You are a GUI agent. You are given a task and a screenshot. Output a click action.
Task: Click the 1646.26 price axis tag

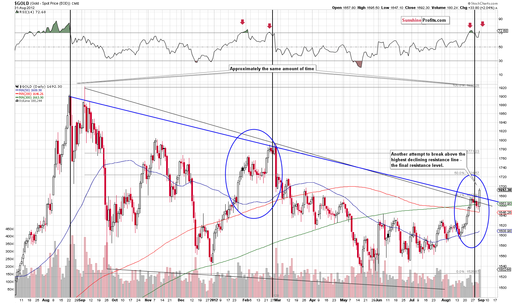pos(505,212)
